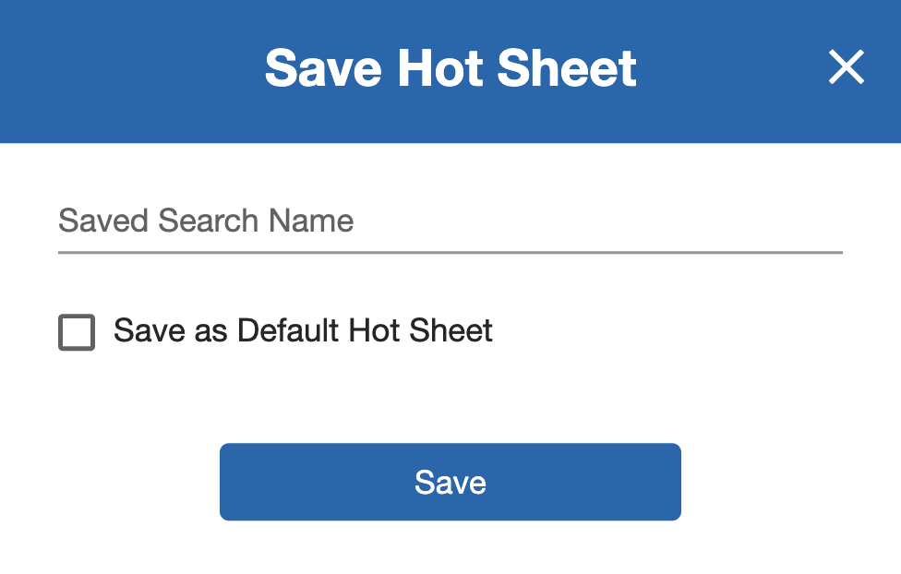The width and height of the screenshot is (901, 574).
Task: Confirm with the blue Save button
Action: click(450, 481)
